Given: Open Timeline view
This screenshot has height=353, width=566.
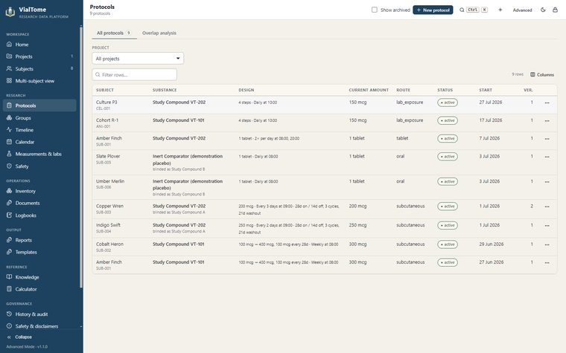Looking at the screenshot, I should click(39, 129).
